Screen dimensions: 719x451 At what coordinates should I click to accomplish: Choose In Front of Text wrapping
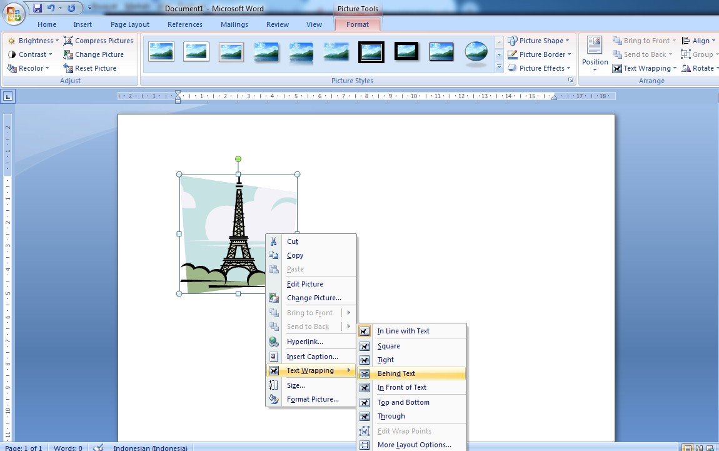pyautogui.click(x=412, y=387)
